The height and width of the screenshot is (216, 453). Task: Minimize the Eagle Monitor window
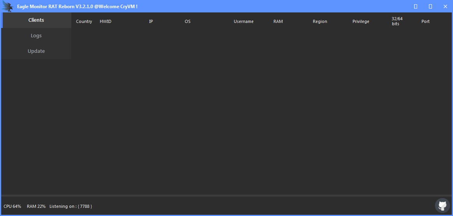click(x=416, y=7)
